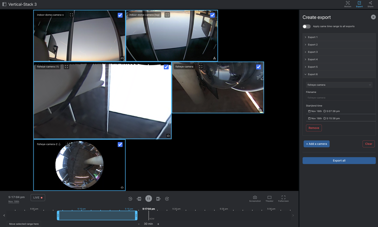Switch to the Export tab
The image size is (378, 227).
(x=359, y=4)
